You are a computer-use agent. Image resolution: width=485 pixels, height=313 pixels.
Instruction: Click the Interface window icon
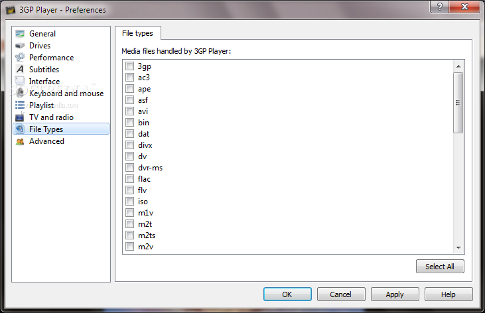20,81
